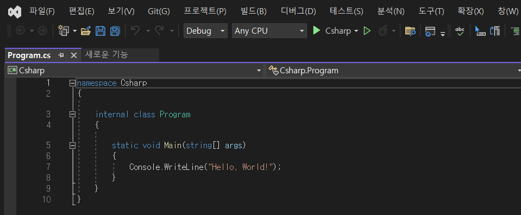521x215 pixels.
Task: Click the undo arrow icon
Action: (135, 30)
